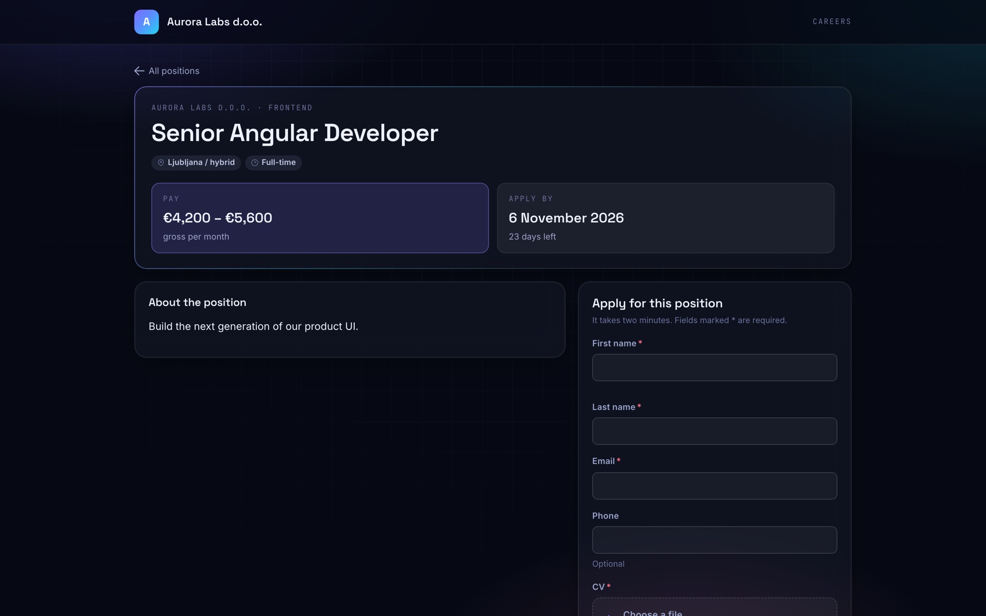This screenshot has width=986, height=616.
Task: Click the Senior Angular Developer heading
Action: [295, 133]
